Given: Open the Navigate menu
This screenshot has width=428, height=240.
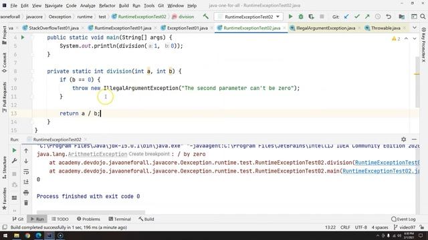Looking at the screenshot, I should [53, 5].
